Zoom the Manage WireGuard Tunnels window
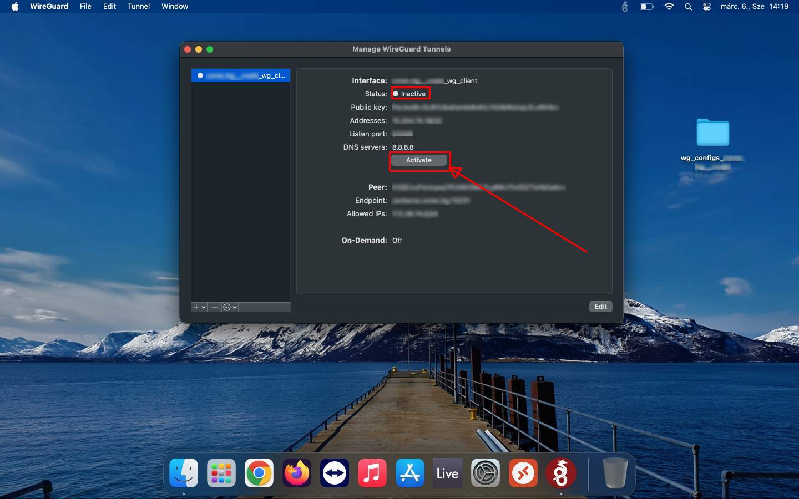The width and height of the screenshot is (799, 499). click(210, 49)
